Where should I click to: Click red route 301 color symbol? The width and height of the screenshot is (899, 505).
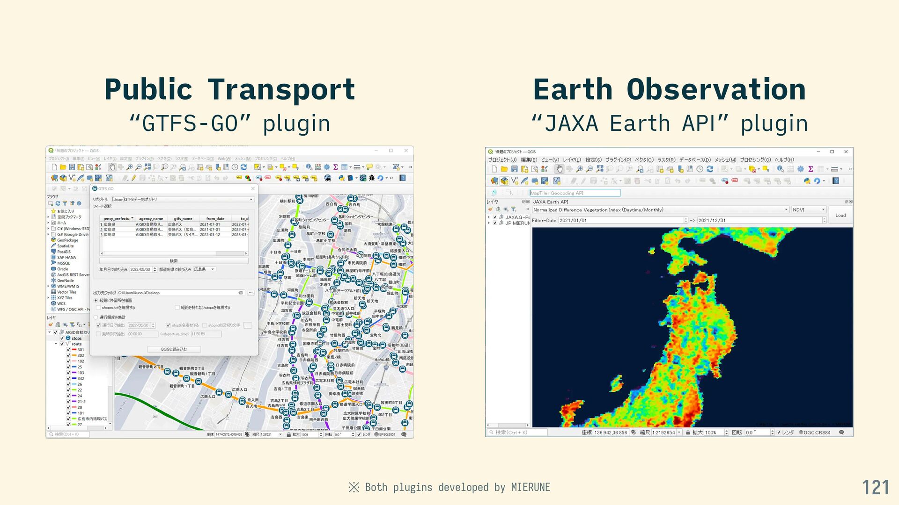click(x=74, y=350)
